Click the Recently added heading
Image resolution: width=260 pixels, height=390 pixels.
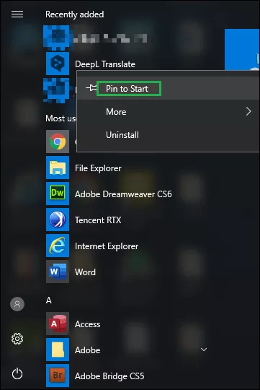click(x=75, y=14)
